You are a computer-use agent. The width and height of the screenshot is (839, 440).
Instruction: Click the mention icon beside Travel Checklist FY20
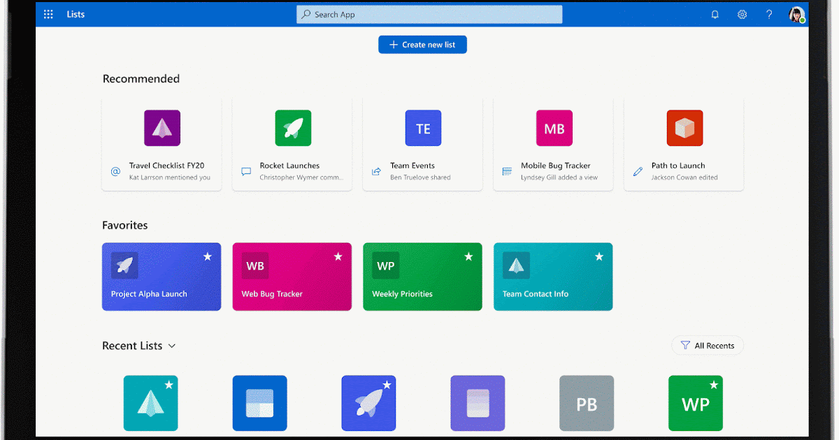(x=115, y=171)
